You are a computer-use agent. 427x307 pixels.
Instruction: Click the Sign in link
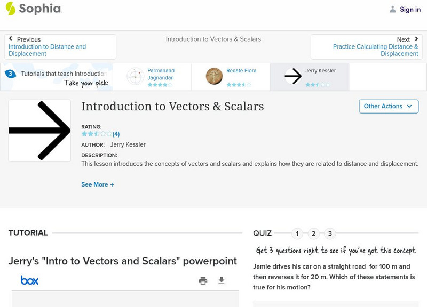point(410,10)
